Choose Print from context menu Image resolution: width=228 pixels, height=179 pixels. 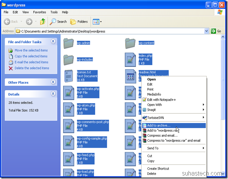click(174, 89)
